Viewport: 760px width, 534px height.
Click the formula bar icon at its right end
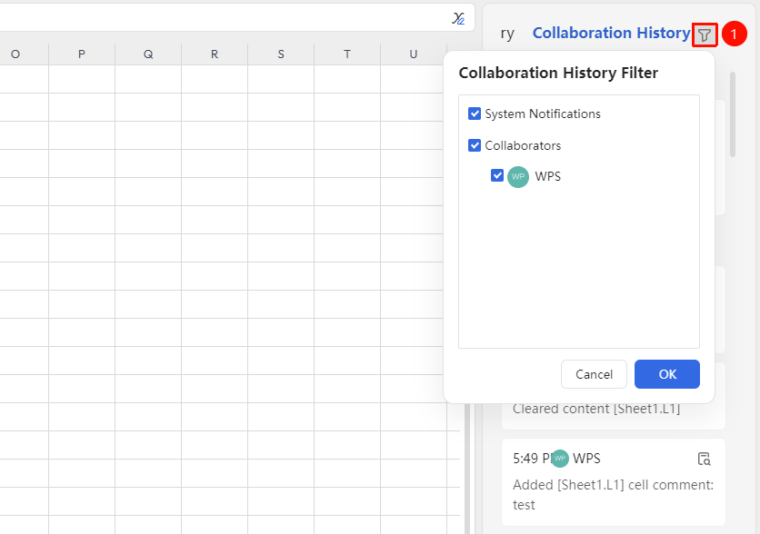click(458, 18)
